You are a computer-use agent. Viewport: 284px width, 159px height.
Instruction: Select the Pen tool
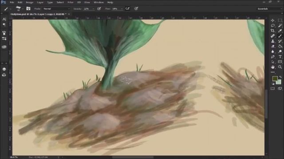pos(272,57)
